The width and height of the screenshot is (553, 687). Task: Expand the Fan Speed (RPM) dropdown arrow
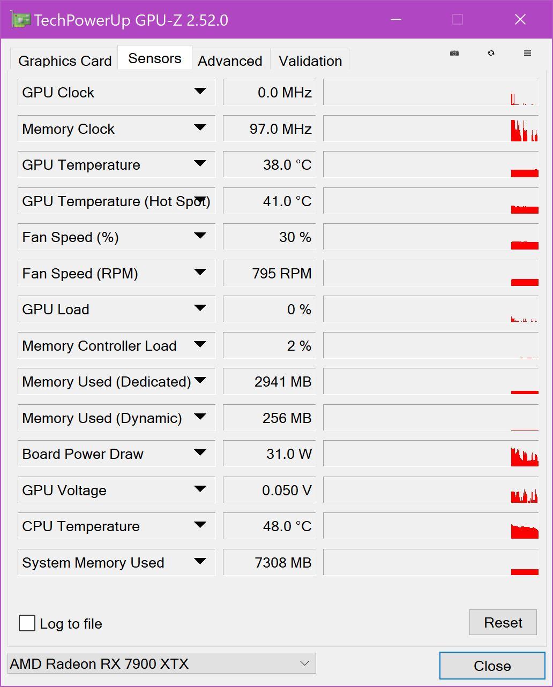200,273
